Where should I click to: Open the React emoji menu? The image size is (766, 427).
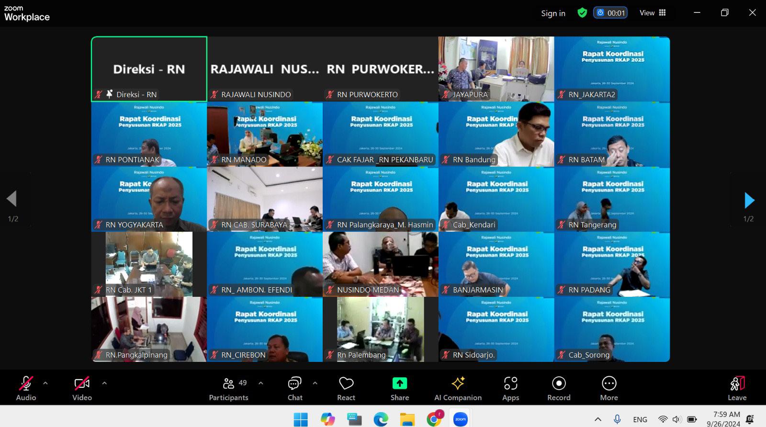click(x=346, y=388)
